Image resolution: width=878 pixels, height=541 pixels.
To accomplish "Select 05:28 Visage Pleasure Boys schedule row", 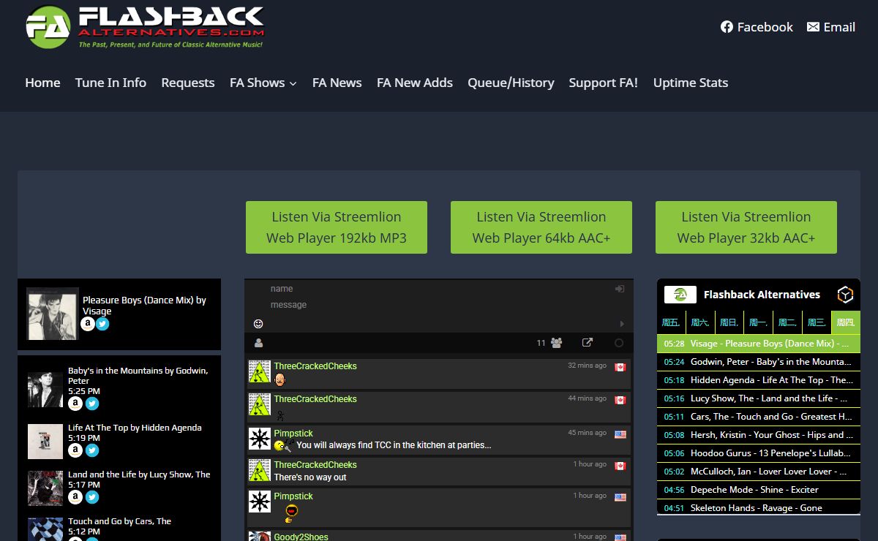I will click(x=759, y=344).
